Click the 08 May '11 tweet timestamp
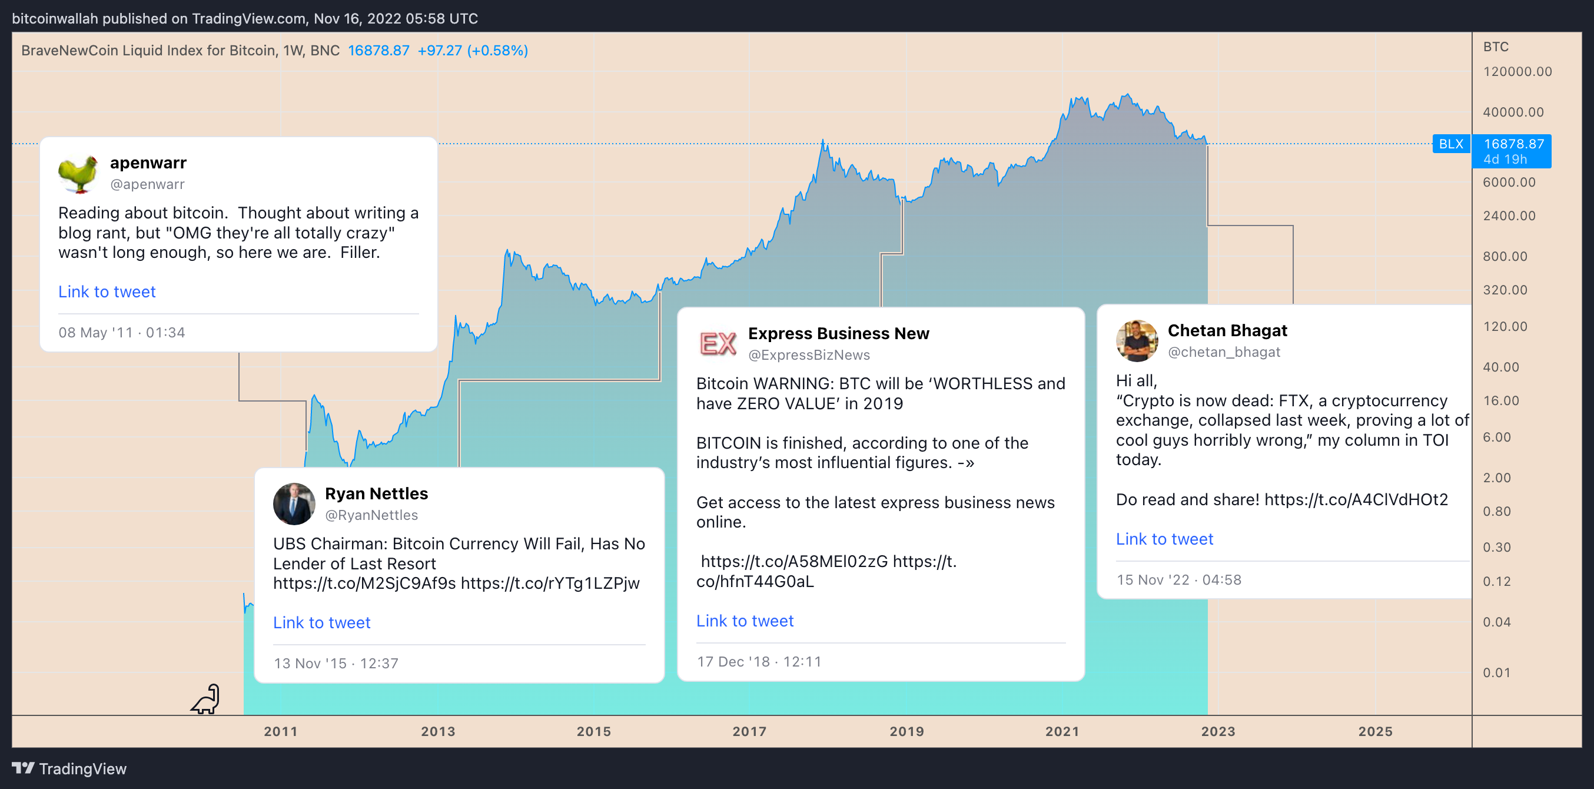Screen dimensions: 1594x789 122,332
